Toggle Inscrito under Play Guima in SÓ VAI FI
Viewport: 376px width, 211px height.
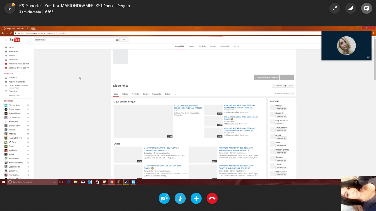point(280,124)
